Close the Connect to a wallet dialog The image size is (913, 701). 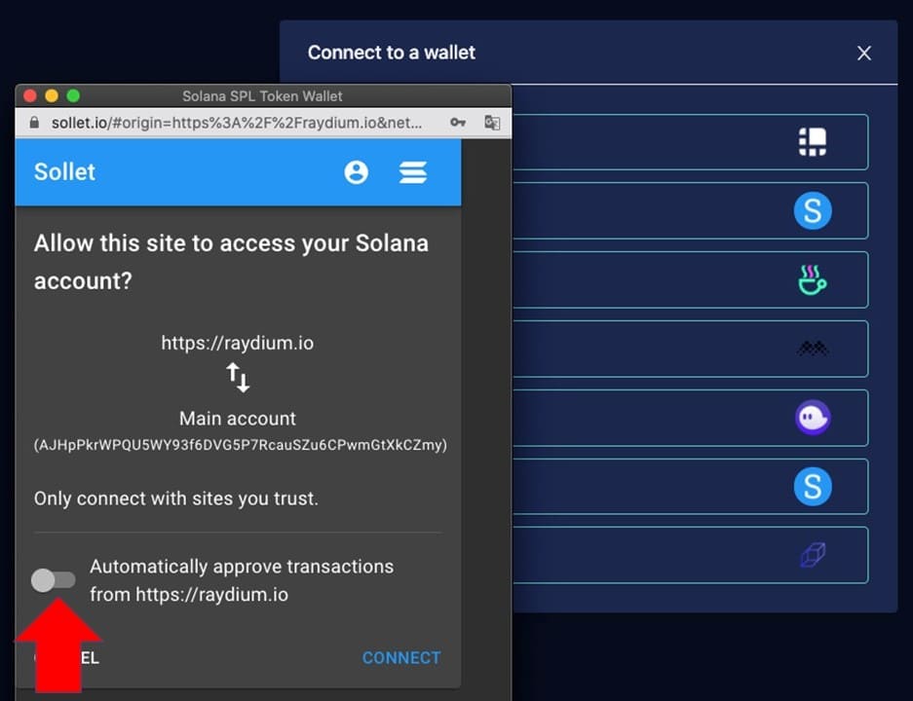point(864,53)
